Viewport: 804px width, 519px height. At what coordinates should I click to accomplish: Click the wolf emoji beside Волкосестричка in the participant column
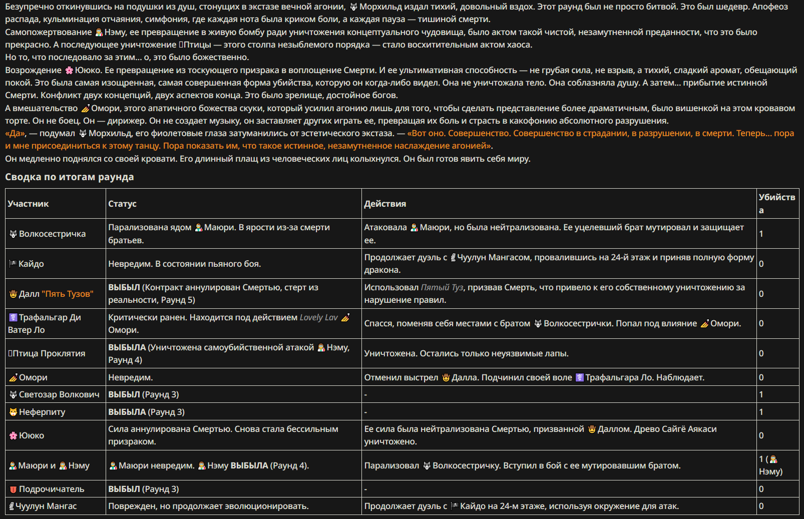click(x=13, y=234)
